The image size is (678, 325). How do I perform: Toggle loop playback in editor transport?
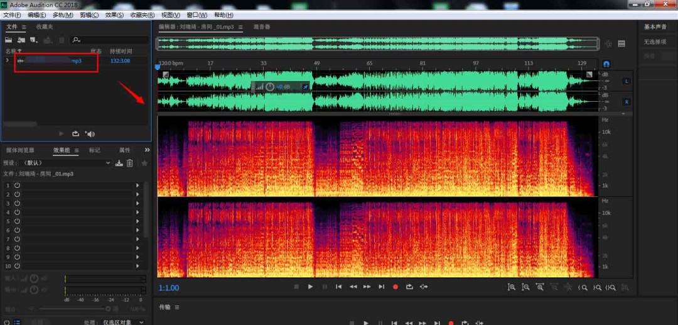(x=409, y=287)
